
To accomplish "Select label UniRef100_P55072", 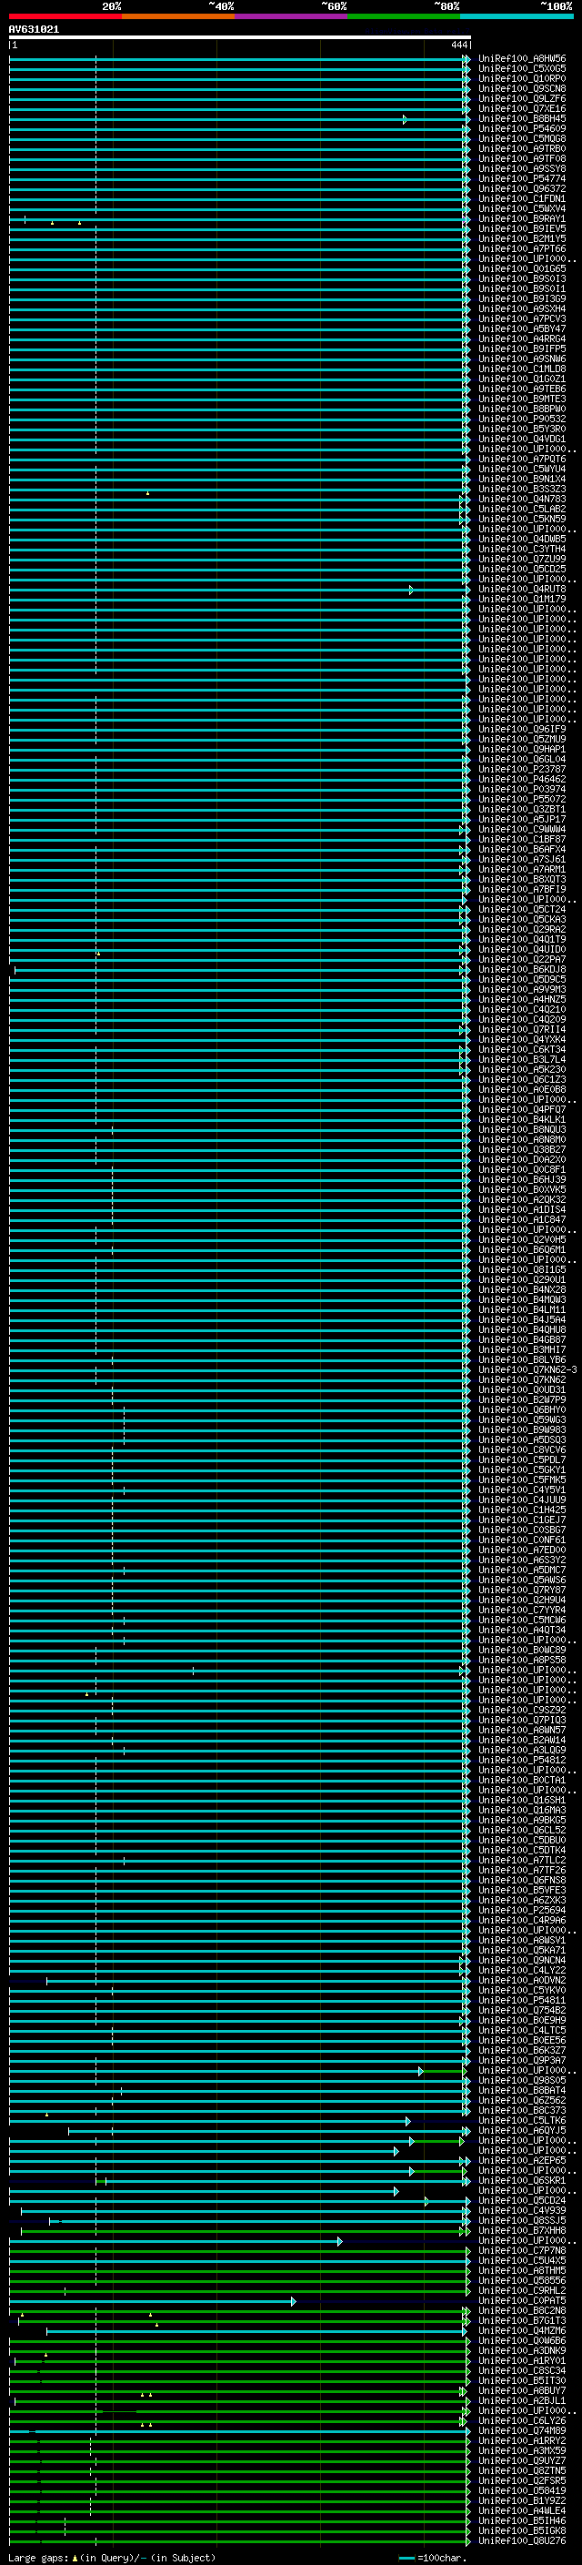I will pos(521,799).
